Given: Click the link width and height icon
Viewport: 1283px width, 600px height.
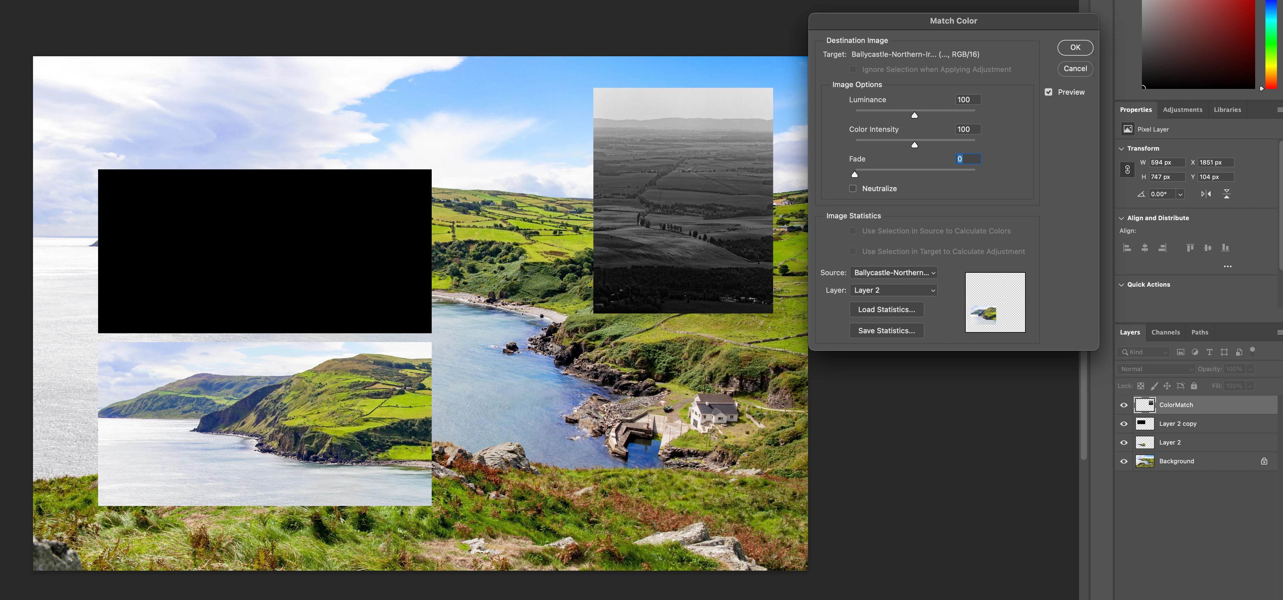Looking at the screenshot, I should [x=1127, y=170].
